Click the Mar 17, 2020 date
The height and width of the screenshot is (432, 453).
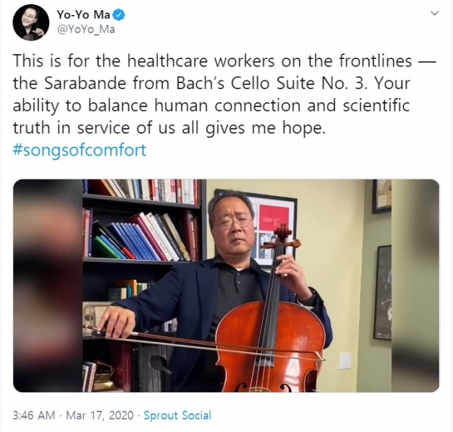click(x=100, y=416)
